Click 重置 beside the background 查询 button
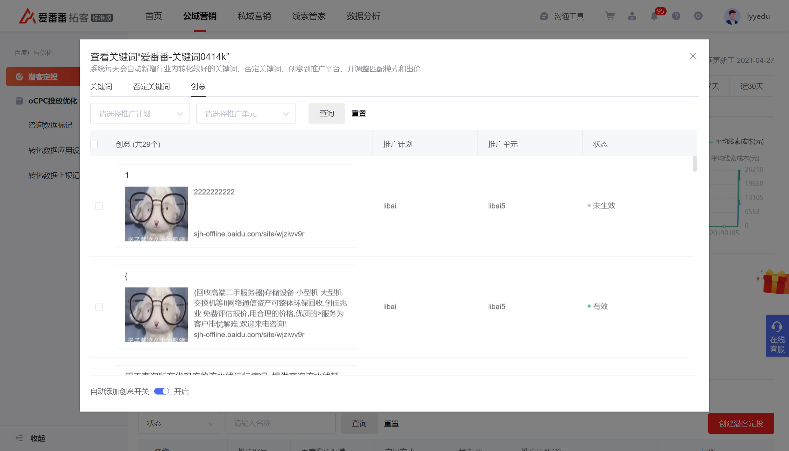 [x=391, y=423]
